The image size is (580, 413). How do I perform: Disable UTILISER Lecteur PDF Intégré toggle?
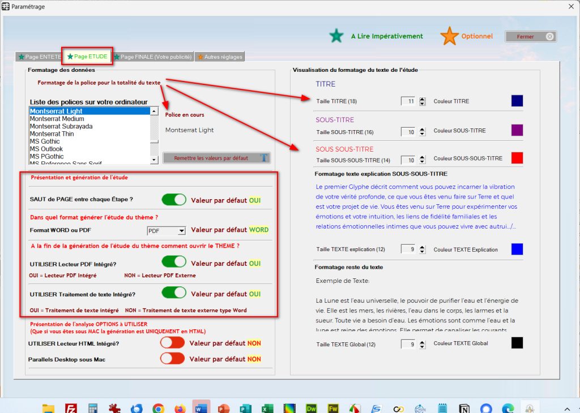point(174,261)
